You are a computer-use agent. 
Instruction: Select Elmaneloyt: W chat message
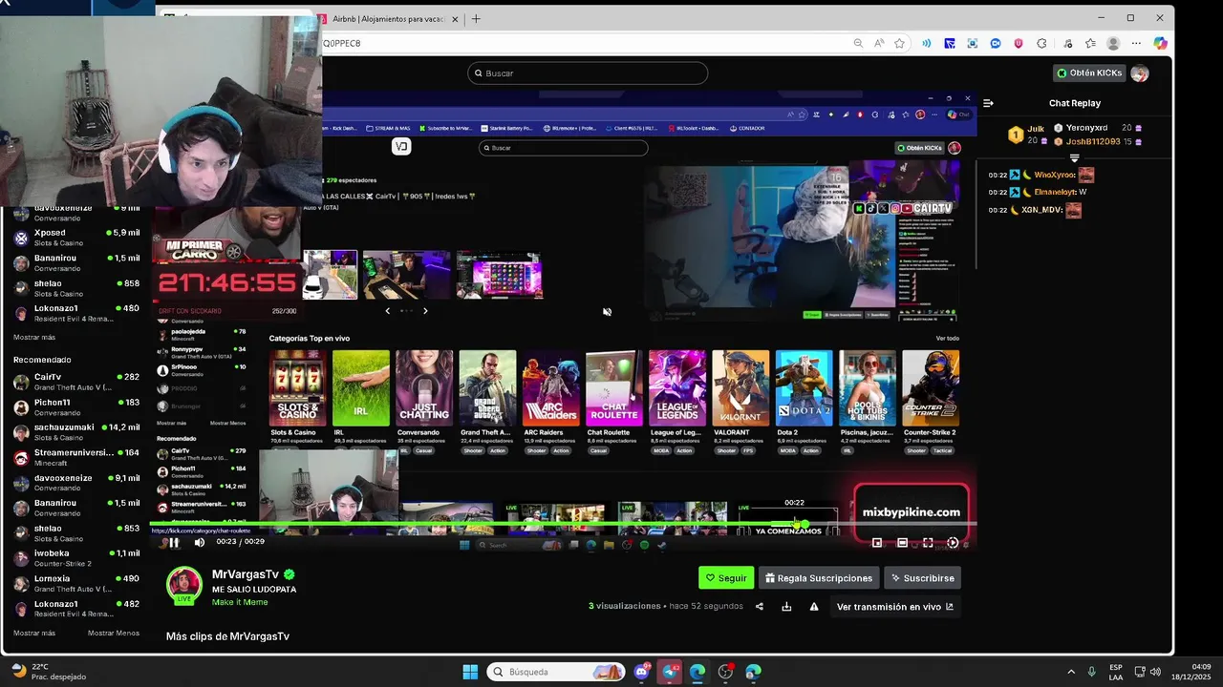(1038, 192)
